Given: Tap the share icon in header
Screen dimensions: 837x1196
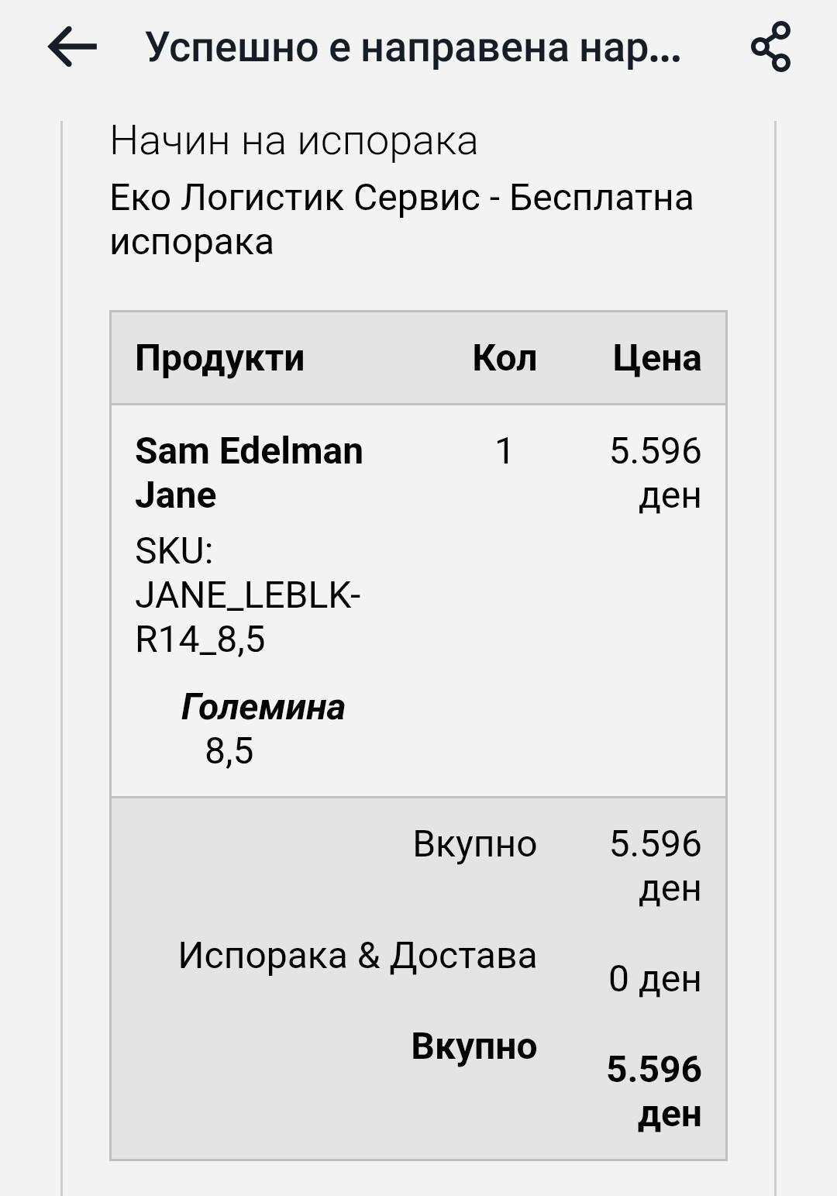Looking at the screenshot, I should 770,47.
